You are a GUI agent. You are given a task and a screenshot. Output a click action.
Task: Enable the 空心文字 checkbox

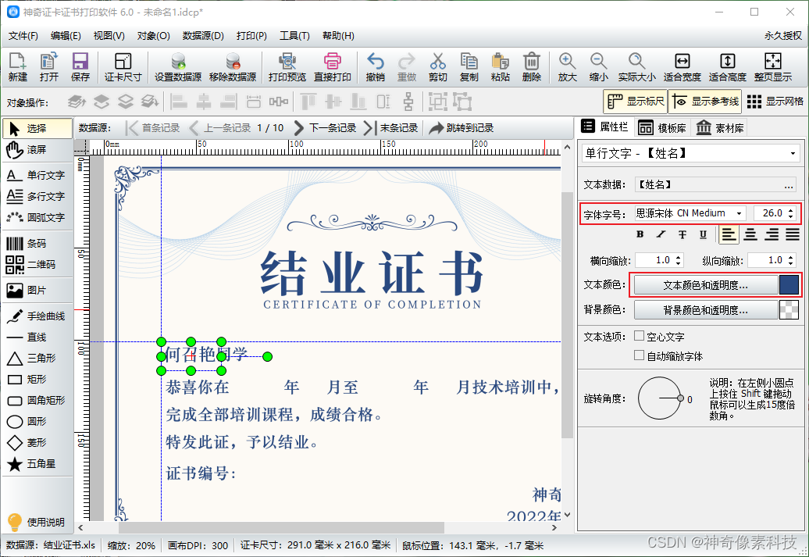coord(640,336)
